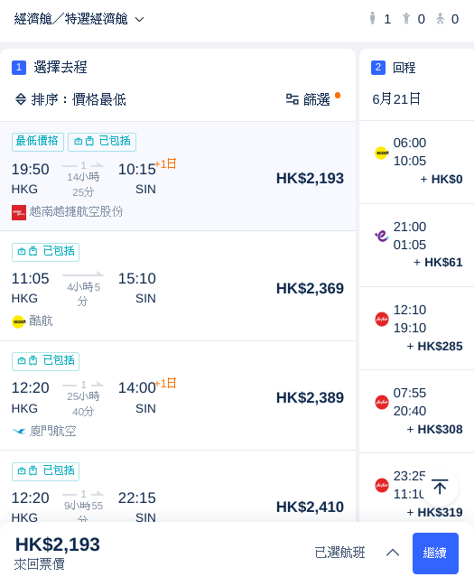
Task: Choose the 06:00 Scoot return flight + HK$0
Action: [x=416, y=163]
